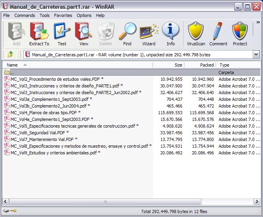Click the horizontal scrollbar right arrow
Image resolution: width=263 pixels, height=217 pixels.
(257, 201)
